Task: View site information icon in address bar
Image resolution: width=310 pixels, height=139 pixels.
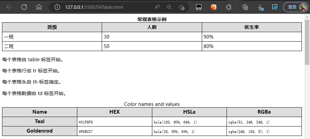Action: point(57,7)
